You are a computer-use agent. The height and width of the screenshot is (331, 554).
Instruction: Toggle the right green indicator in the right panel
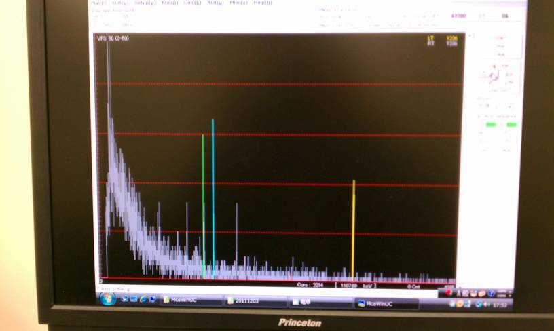click(x=511, y=124)
